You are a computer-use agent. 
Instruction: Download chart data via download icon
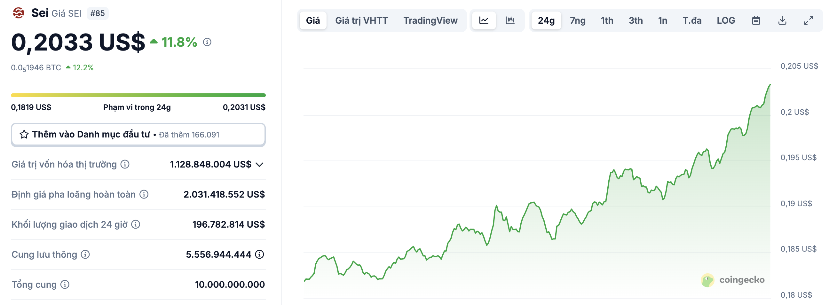pos(782,20)
